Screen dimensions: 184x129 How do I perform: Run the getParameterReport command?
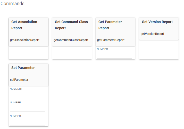111,40
